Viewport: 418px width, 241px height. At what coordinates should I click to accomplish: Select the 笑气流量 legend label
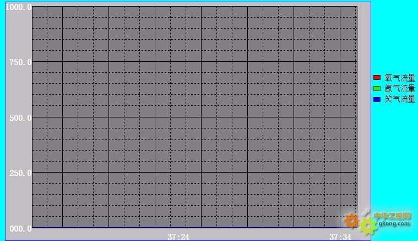400,99
